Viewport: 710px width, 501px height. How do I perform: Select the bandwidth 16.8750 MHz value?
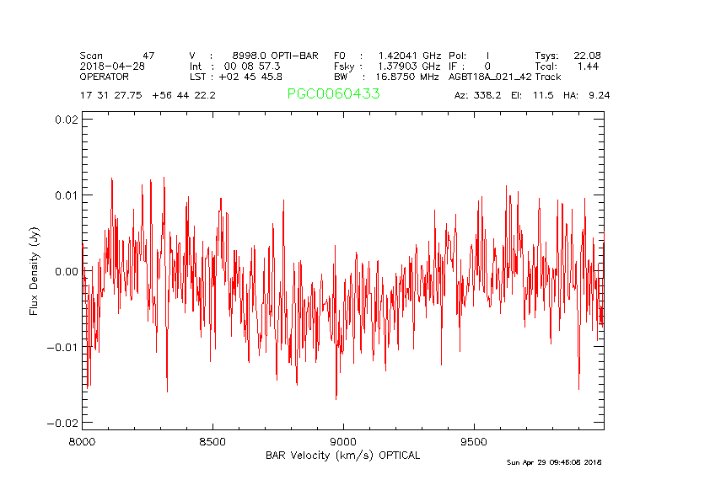[406, 76]
